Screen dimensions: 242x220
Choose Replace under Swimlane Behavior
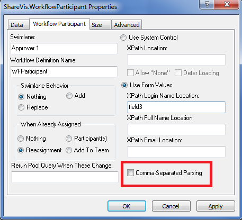(21, 107)
